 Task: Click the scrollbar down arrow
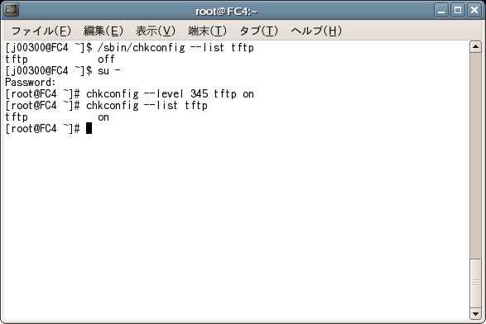(475, 313)
